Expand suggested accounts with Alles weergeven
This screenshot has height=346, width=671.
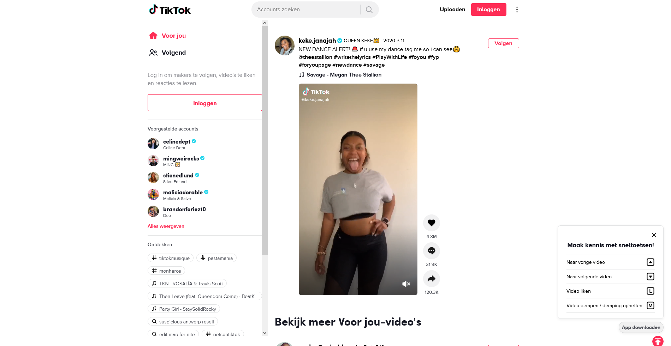[x=166, y=226]
